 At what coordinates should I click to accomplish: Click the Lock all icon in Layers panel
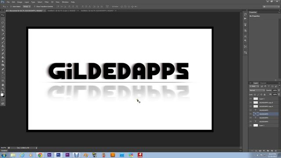pos(264,94)
